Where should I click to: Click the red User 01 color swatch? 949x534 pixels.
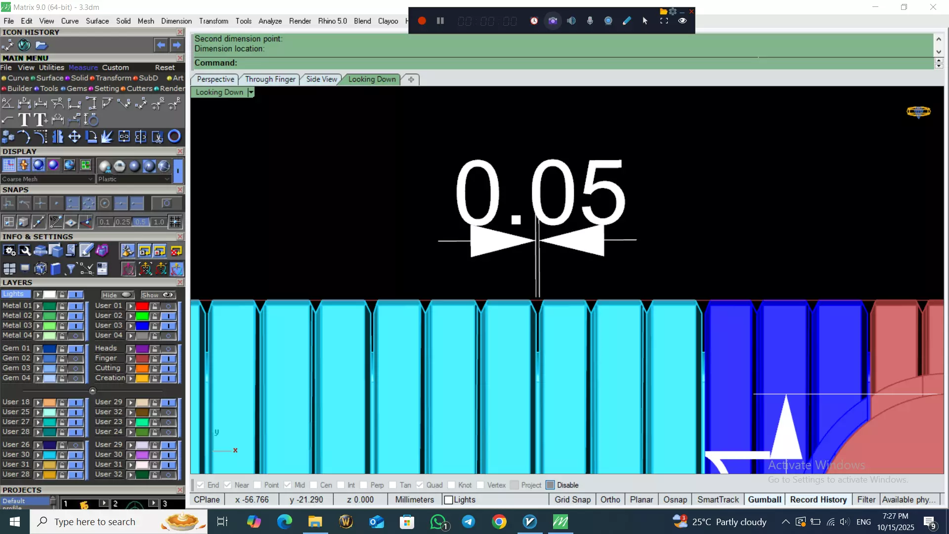142,306
